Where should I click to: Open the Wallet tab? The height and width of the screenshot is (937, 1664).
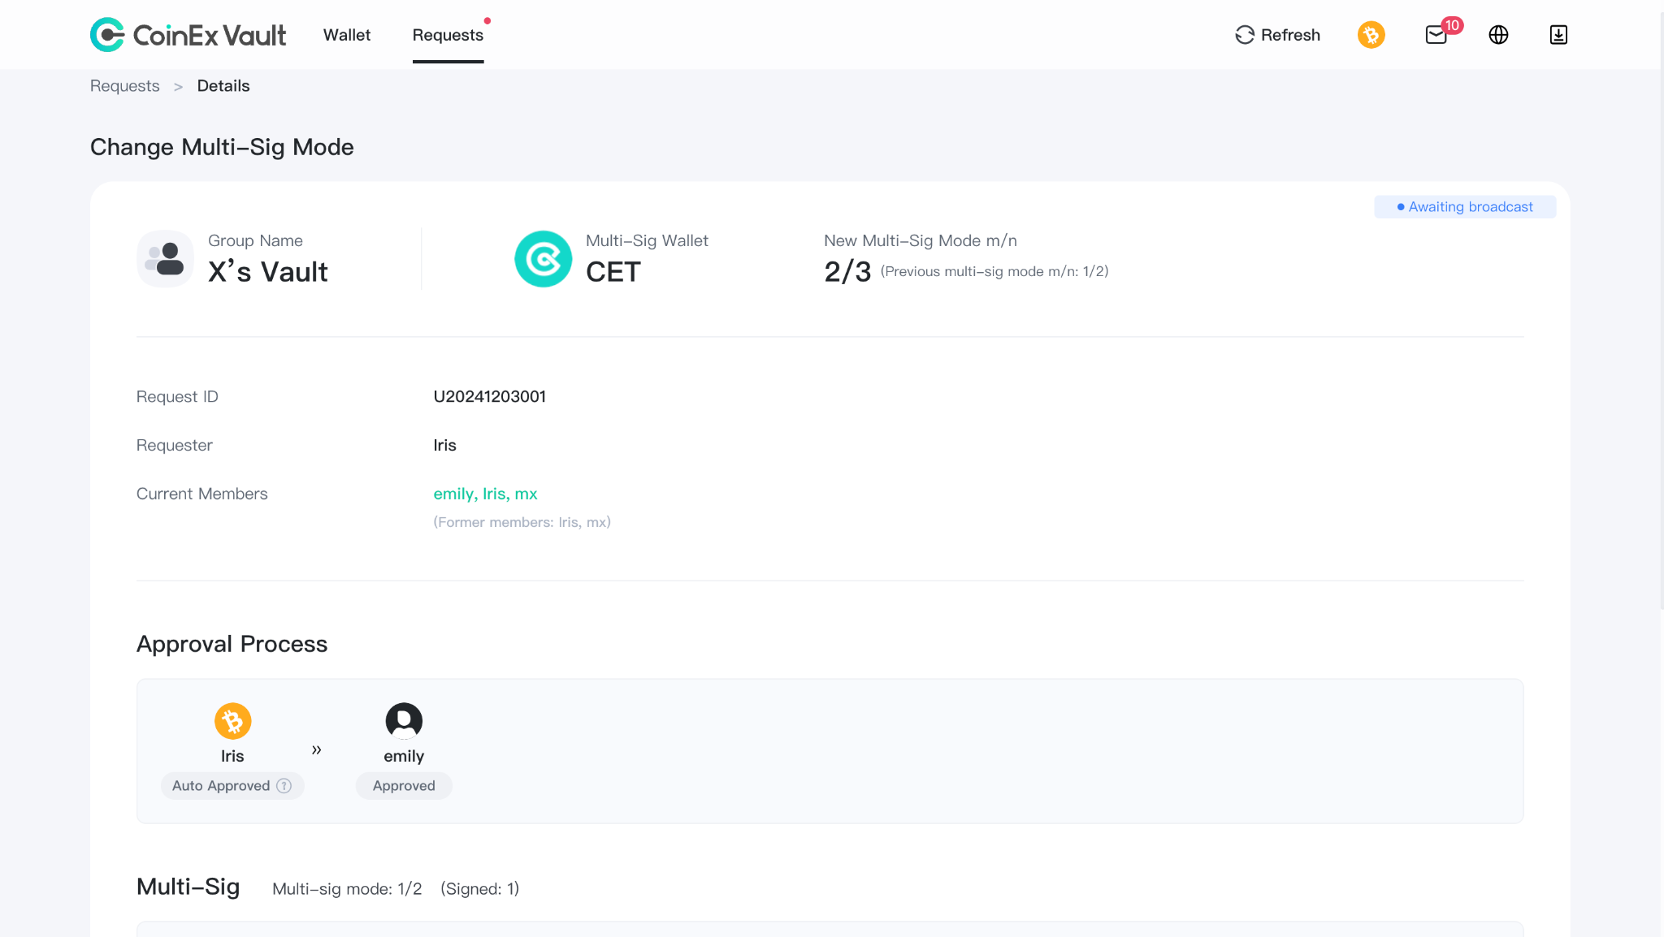click(347, 35)
